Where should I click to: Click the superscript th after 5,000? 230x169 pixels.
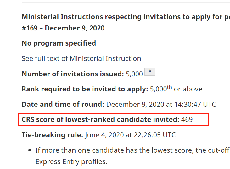point(169,87)
